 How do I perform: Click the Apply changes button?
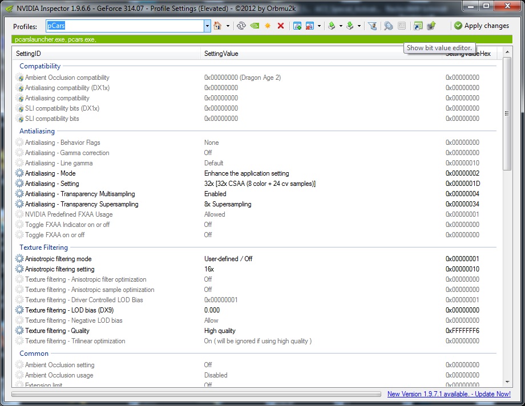coord(482,26)
